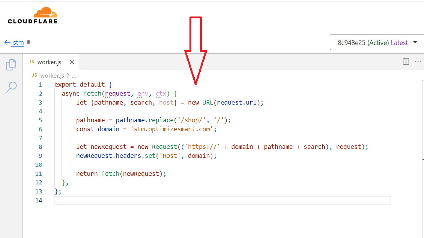This screenshot has width=424, height=238.
Task: Close the worker.js tab
Action: point(72,62)
